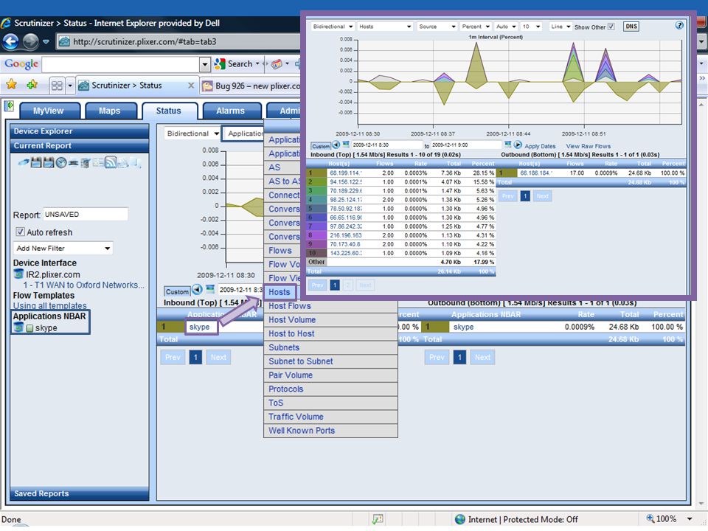Screen dimensions: 708x531
Task: Open the Google search box history dropdown
Action: (x=204, y=65)
